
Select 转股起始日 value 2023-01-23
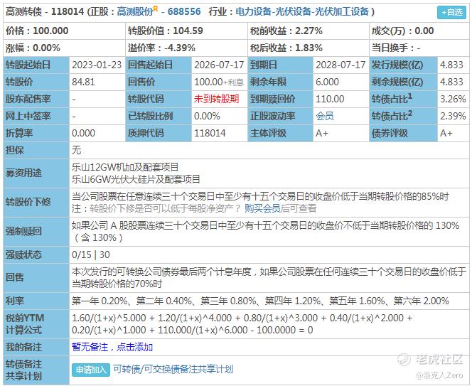(97, 65)
